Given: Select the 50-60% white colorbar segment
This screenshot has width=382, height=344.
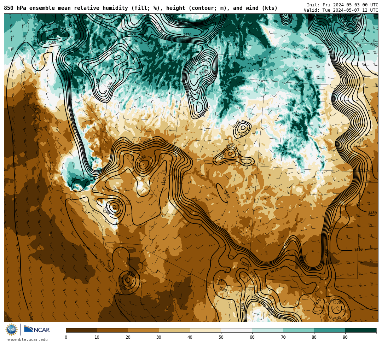Looking at the screenshot, I should click(237, 330).
